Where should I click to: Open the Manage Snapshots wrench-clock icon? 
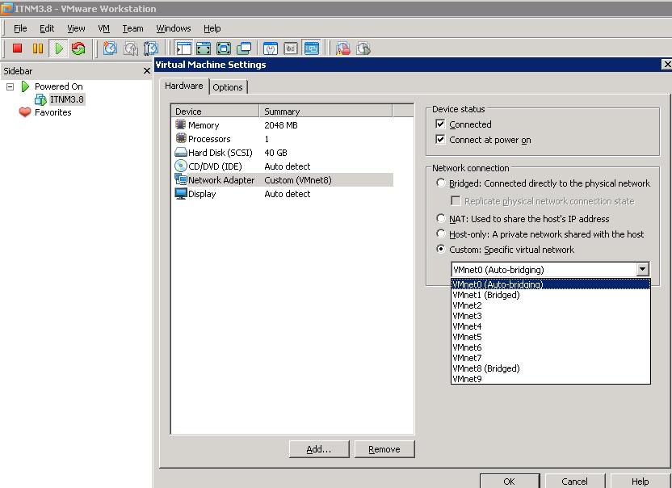click(x=150, y=48)
